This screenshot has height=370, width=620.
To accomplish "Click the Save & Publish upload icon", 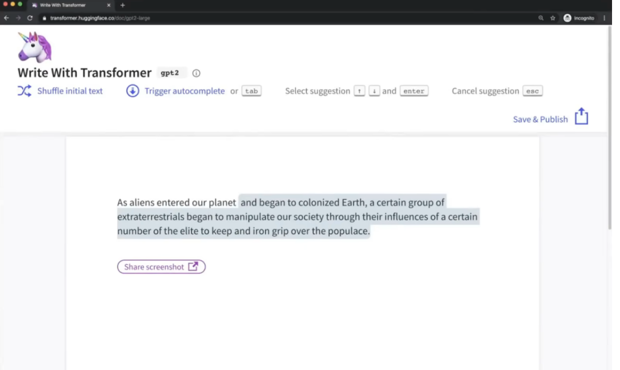I will tap(581, 117).
